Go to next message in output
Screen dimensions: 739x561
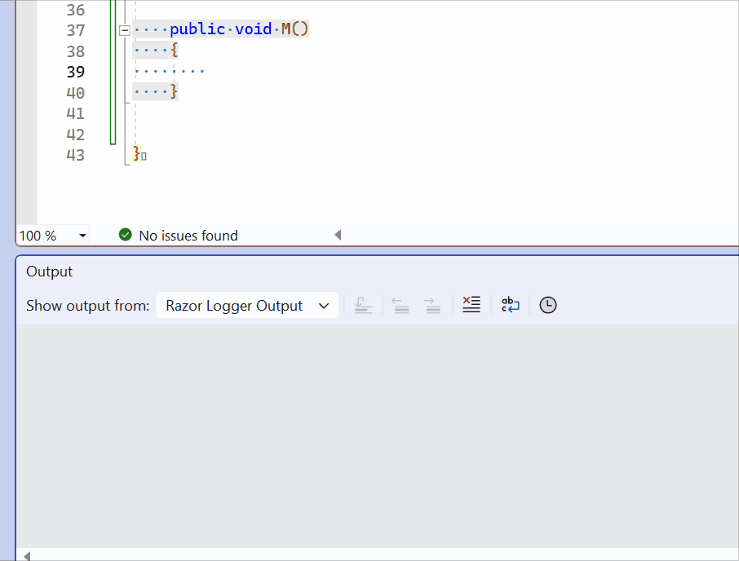point(432,305)
